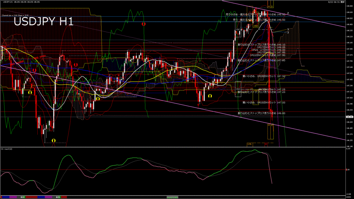
Task: Click the upper YDC label box
Action: tap(238, 30)
